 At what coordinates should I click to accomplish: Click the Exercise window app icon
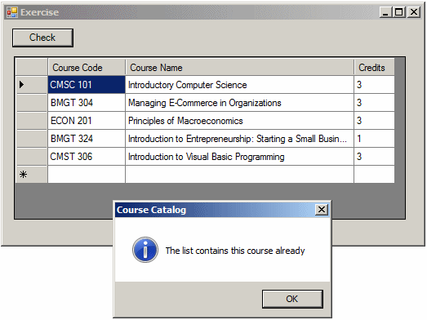coord(12,12)
